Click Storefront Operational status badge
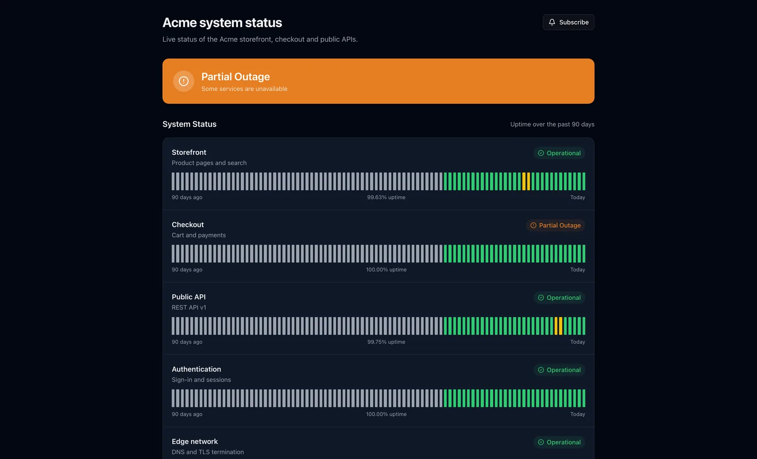The width and height of the screenshot is (757, 459). [559, 153]
